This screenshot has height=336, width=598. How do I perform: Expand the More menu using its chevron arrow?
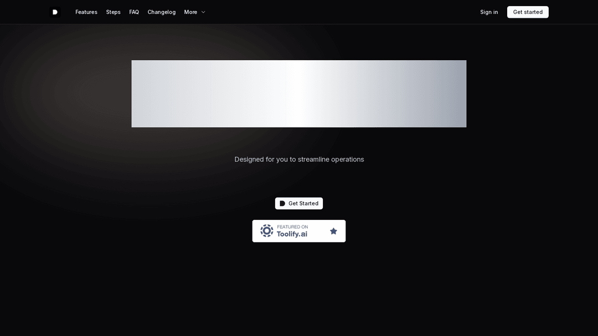click(x=203, y=12)
